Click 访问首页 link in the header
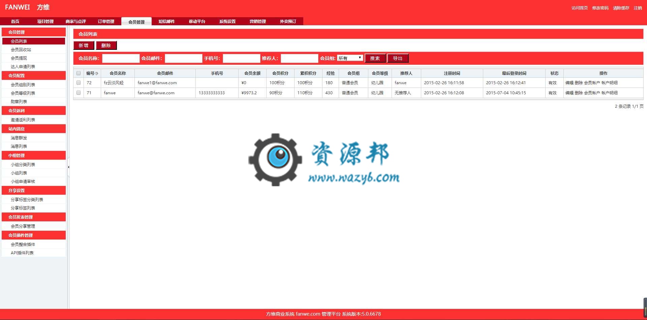This screenshot has height=320, width=647. tap(580, 8)
